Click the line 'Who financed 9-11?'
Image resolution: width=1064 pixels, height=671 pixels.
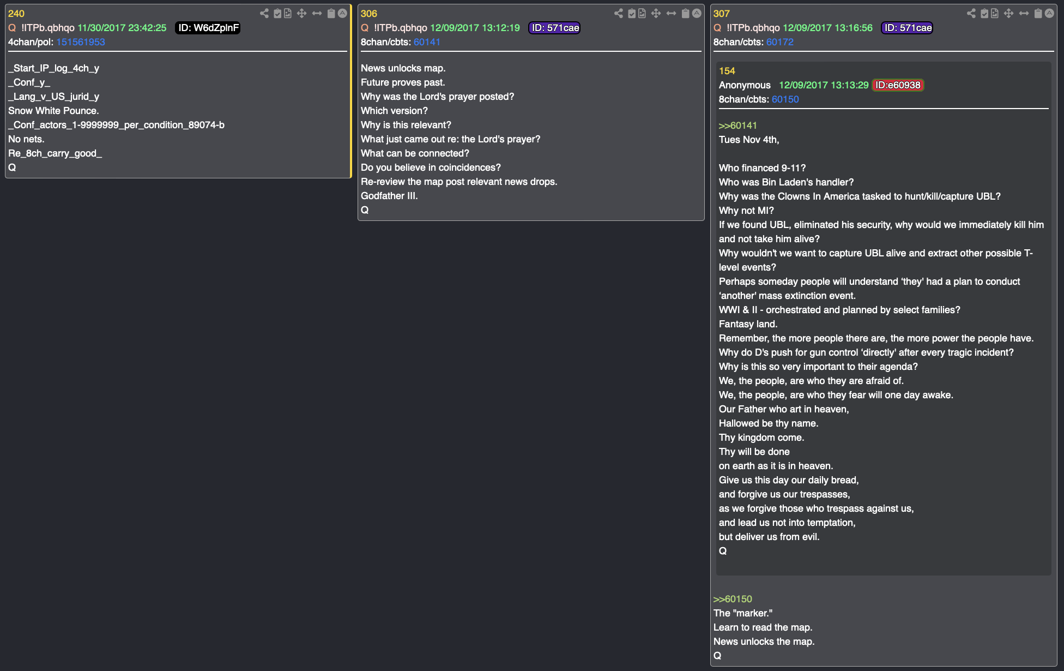pyautogui.click(x=762, y=168)
